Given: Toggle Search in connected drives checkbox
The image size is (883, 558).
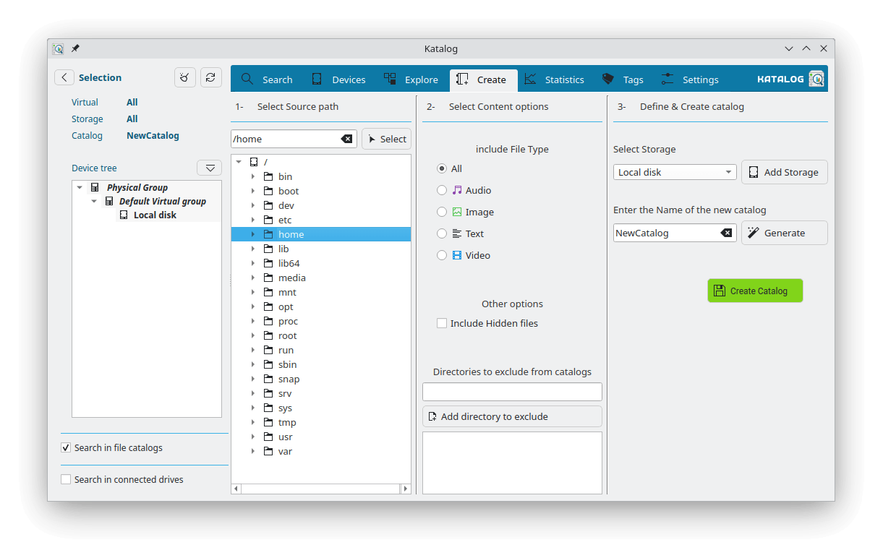Looking at the screenshot, I should 66,479.
